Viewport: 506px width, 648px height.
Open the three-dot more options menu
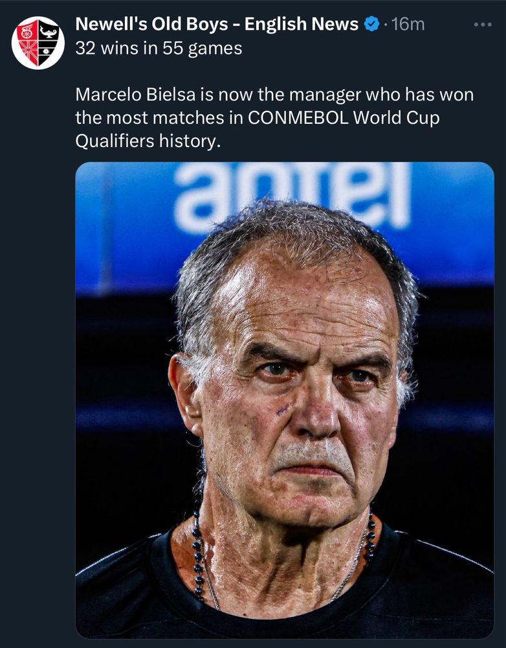click(483, 25)
